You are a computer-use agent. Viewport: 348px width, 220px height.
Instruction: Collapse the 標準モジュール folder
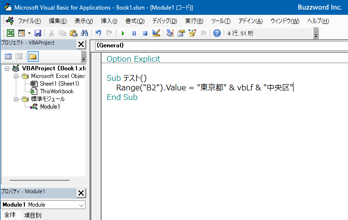[x=16, y=99]
